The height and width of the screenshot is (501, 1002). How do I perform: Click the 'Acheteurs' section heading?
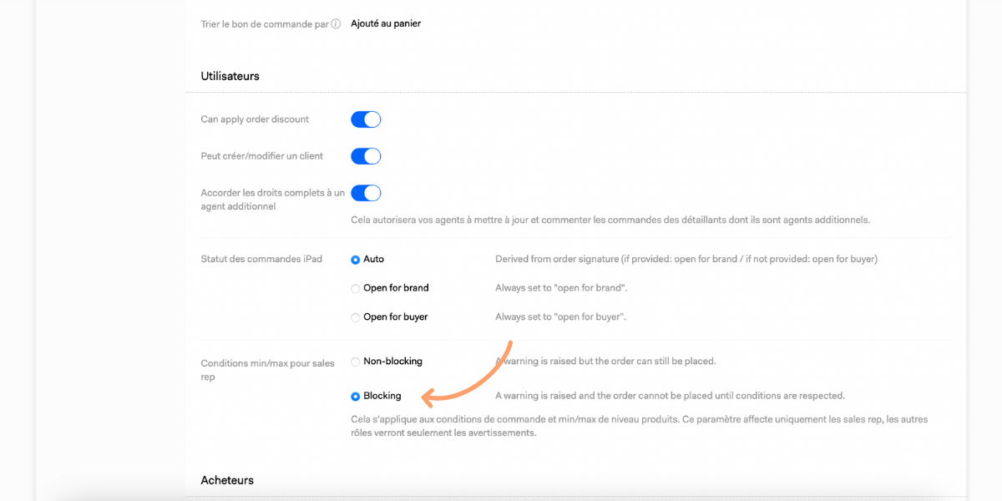pyautogui.click(x=227, y=480)
